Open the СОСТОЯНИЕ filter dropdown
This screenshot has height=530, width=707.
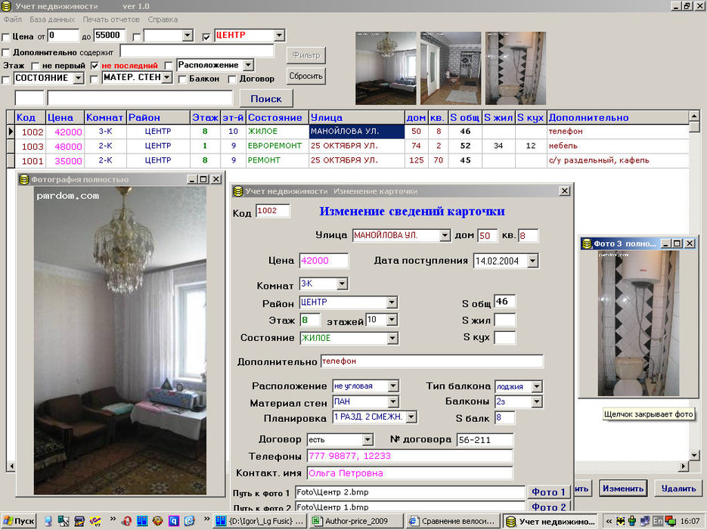pos(79,78)
